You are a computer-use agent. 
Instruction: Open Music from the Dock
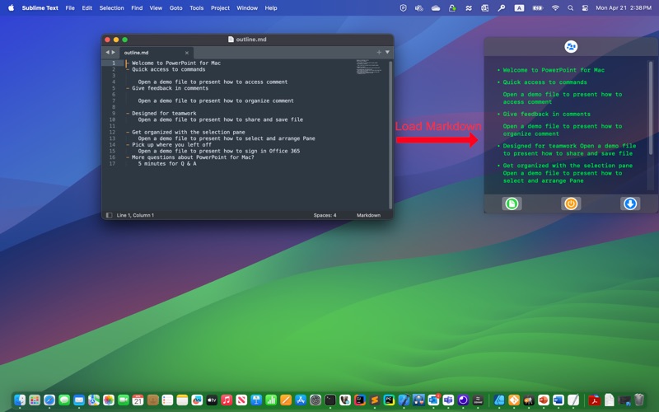(x=227, y=400)
